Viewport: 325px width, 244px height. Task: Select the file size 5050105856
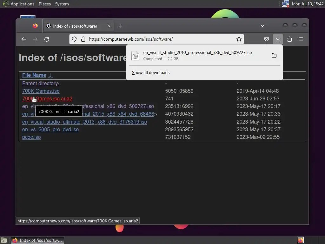pyautogui.click(x=179, y=91)
